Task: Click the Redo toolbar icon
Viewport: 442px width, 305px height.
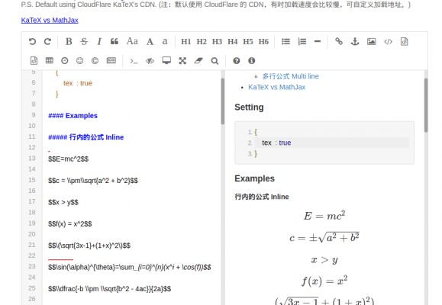Action: (x=47, y=42)
